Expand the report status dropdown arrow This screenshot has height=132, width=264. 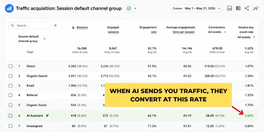[135, 8]
